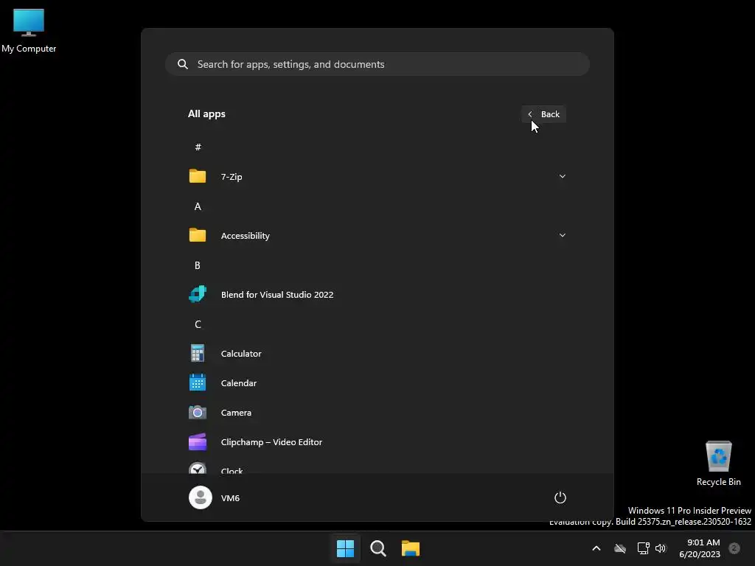Viewport: 755px width, 566px height.
Task: Click the C letter header
Action: (x=198, y=324)
